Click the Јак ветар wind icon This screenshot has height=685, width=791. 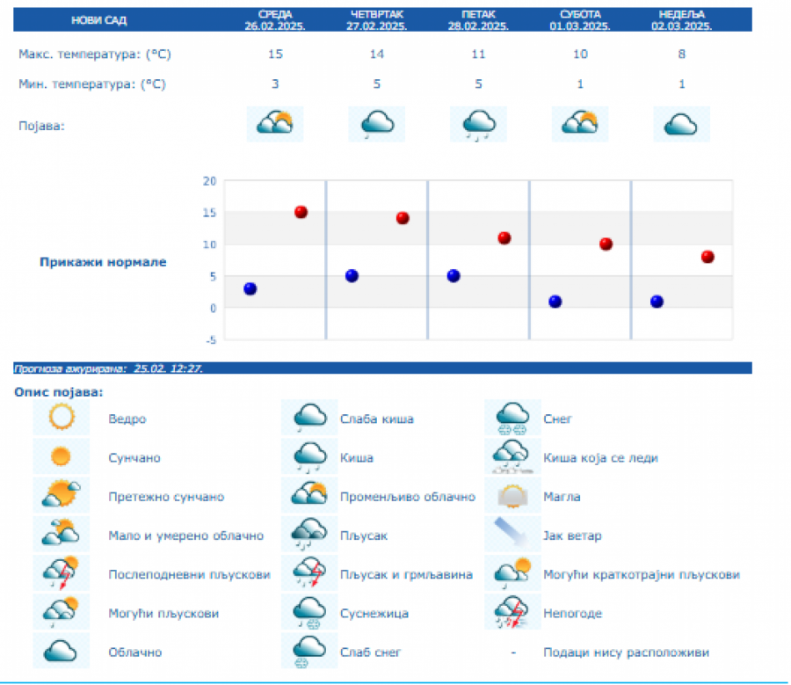pyautogui.click(x=513, y=535)
